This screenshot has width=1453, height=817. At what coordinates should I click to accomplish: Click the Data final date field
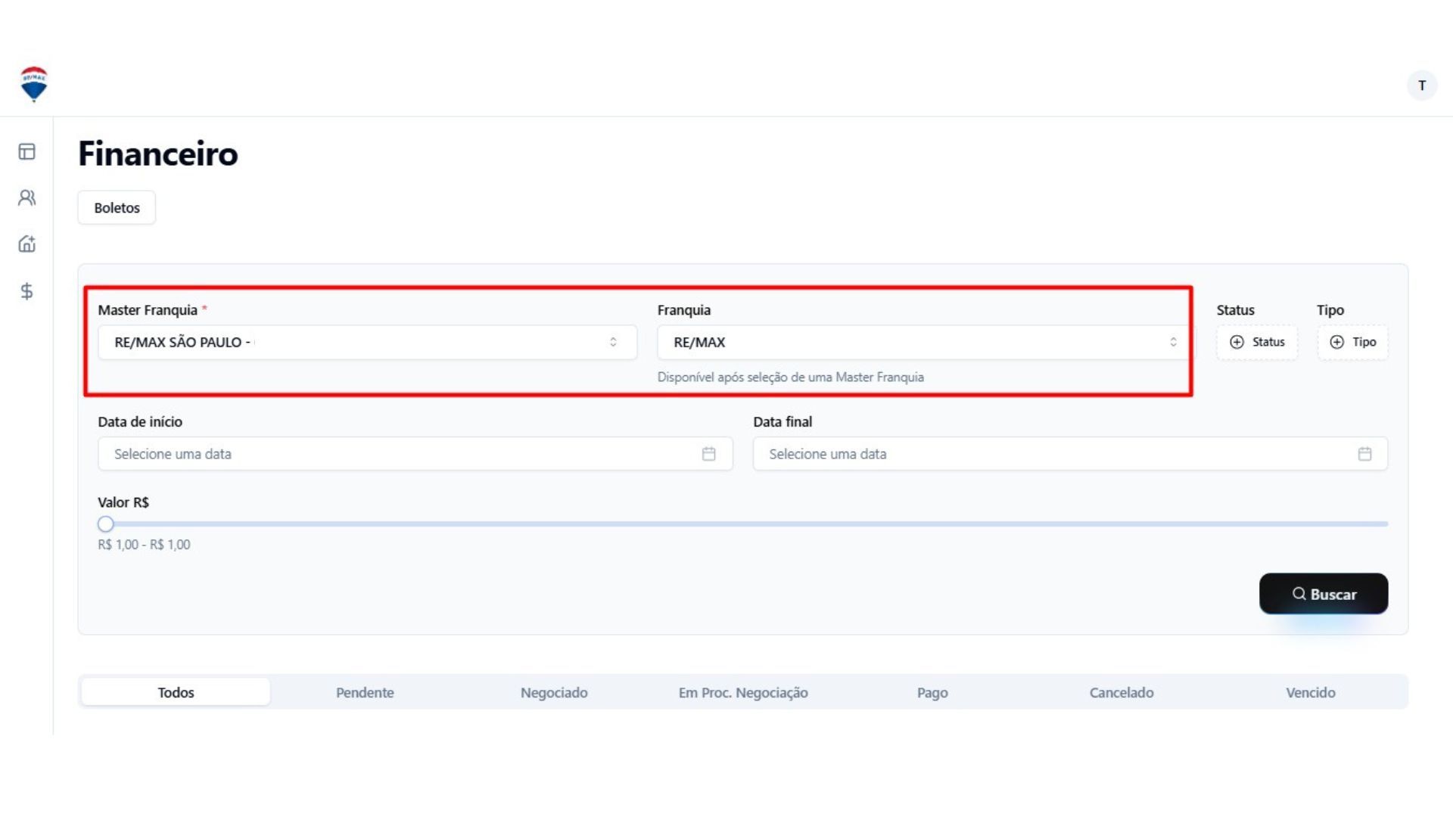pos(1070,454)
